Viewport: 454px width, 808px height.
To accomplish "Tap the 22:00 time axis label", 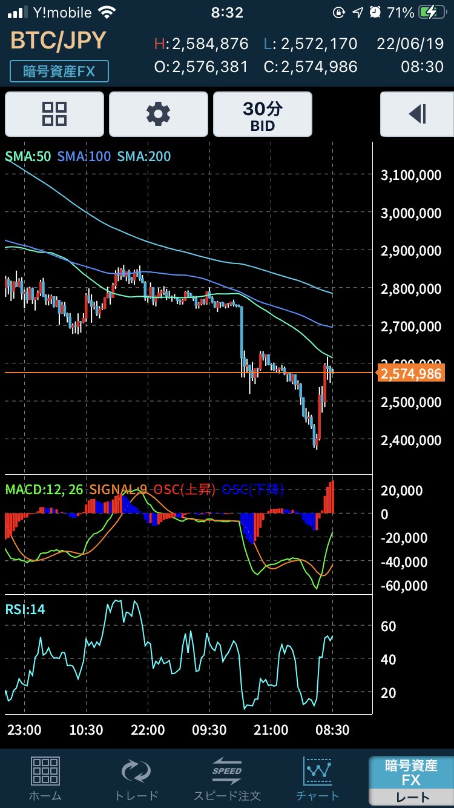I will pos(148,730).
